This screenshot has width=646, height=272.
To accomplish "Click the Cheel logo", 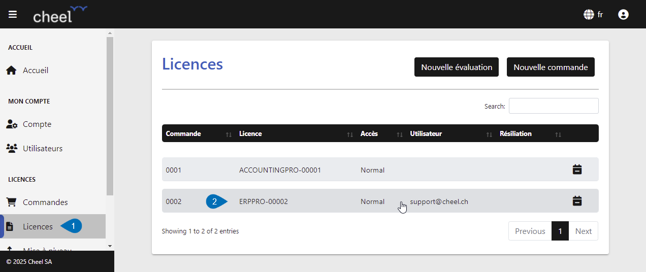I will click(60, 14).
